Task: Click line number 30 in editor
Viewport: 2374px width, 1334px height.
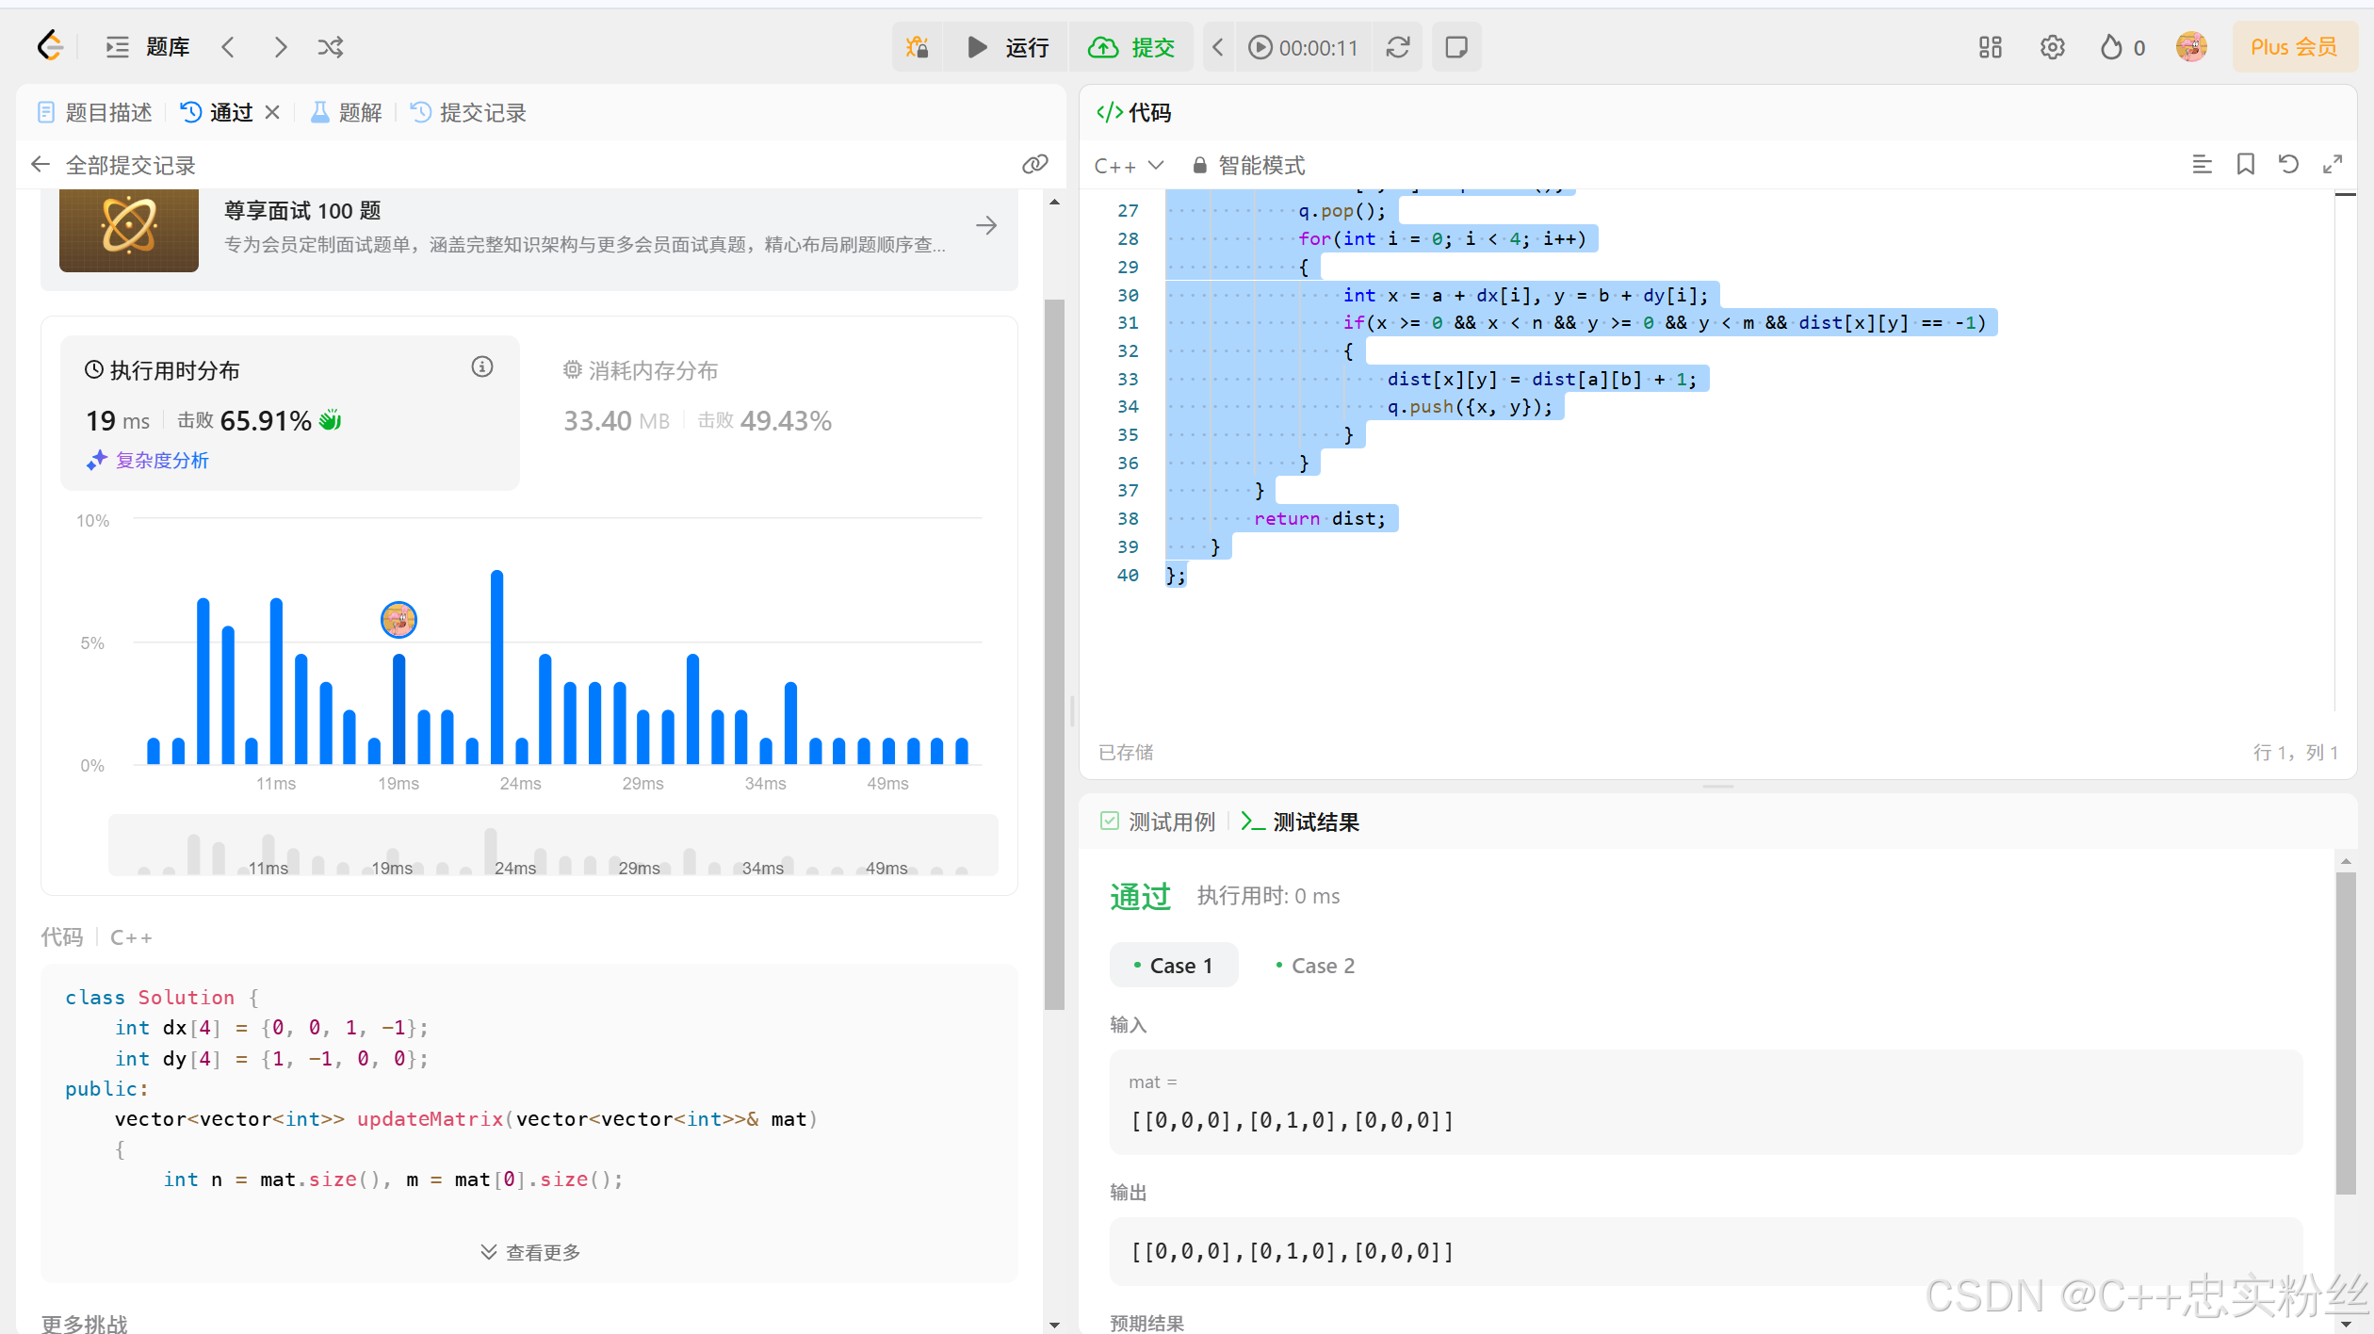Action: pyautogui.click(x=1128, y=295)
